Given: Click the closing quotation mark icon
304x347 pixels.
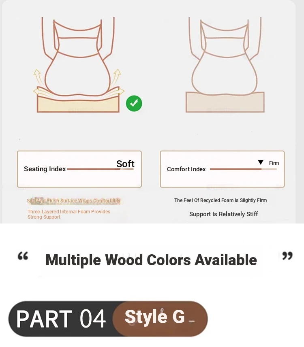Looking at the screenshot, I should click(x=287, y=255).
